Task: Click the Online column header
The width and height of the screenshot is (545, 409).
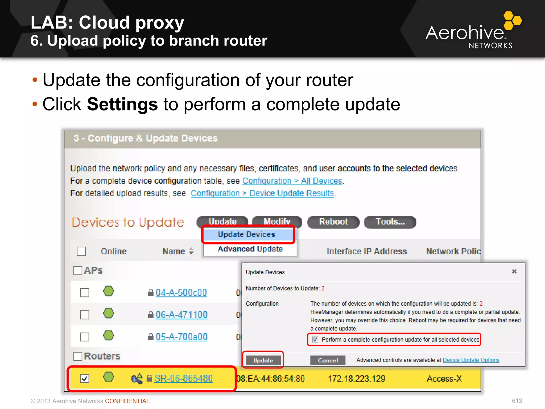Action: 114,251
